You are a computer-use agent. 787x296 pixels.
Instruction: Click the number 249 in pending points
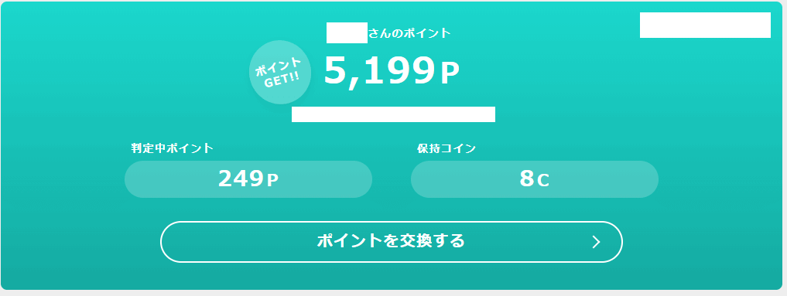point(241,179)
